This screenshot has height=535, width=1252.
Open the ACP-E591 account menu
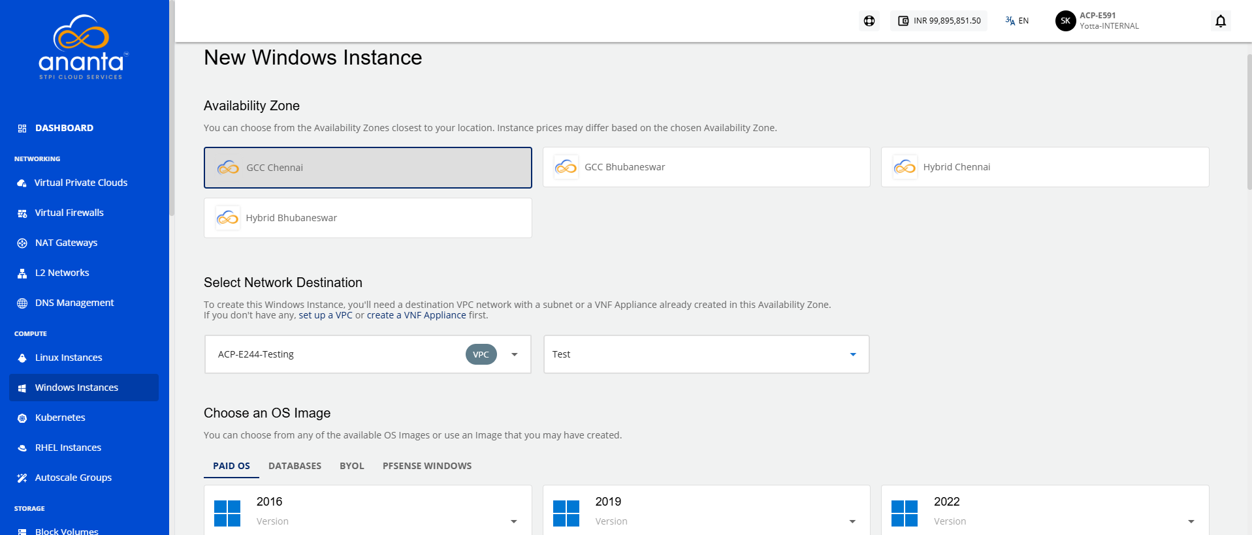tap(1098, 21)
